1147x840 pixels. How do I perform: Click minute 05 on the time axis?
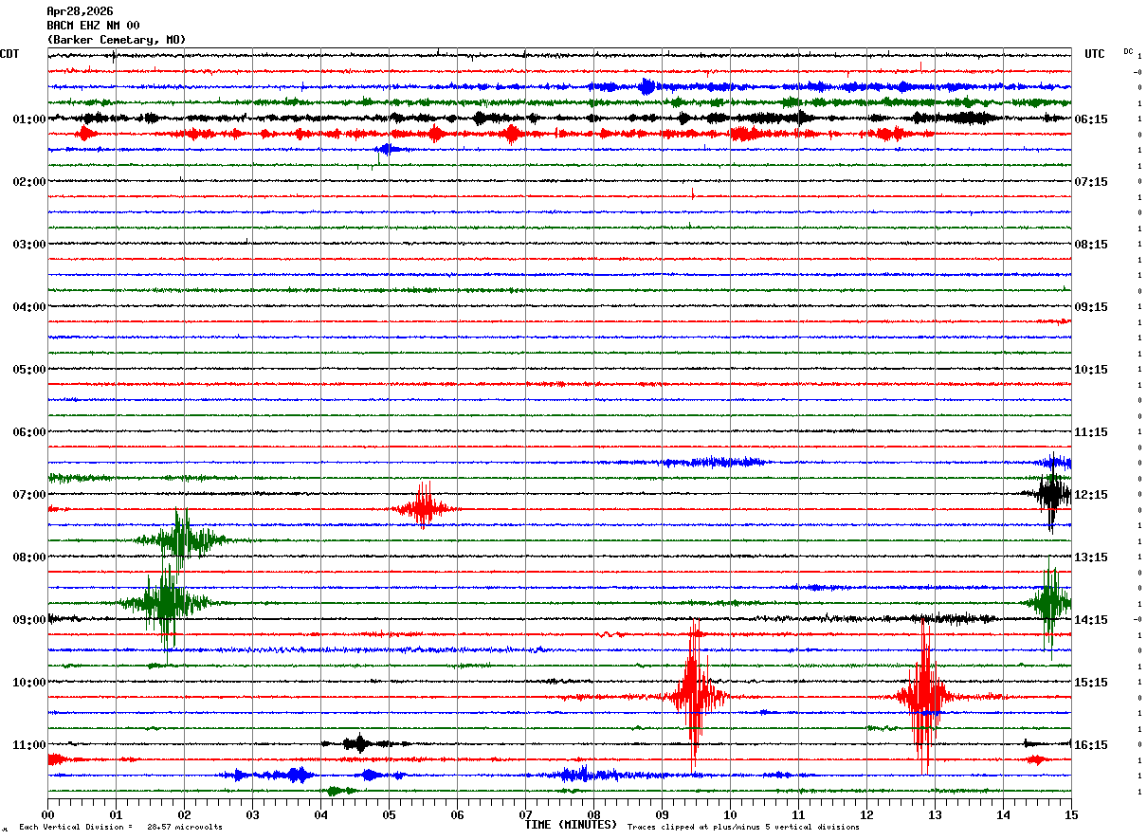pos(389,814)
